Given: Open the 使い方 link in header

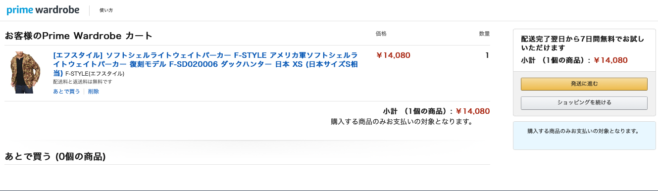Looking at the screenshot, I should point(106,10).
